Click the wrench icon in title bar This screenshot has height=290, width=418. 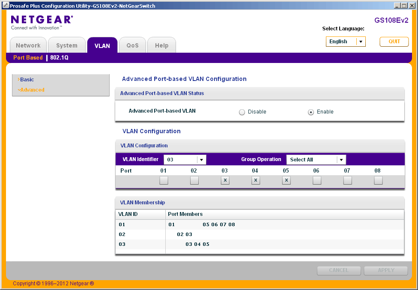pyautogui.click(x=6, y=5)
